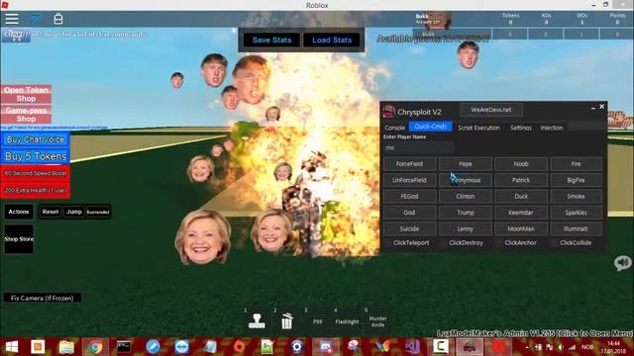
Task: Click the Patrick command button
Action: pos(521,180)
